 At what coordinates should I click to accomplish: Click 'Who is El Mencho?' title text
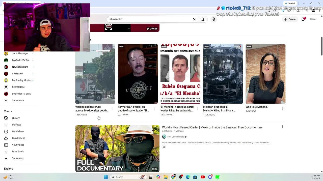click(257, 107)
